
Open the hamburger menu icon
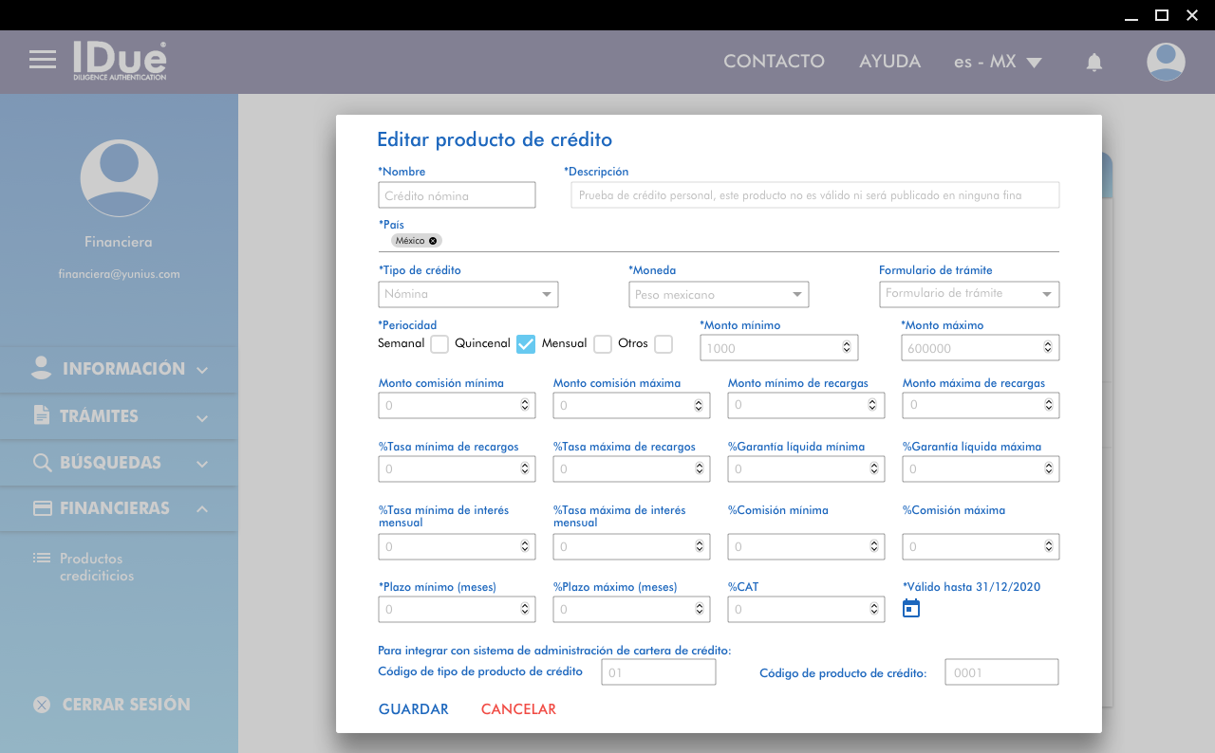tap(43, 60)
